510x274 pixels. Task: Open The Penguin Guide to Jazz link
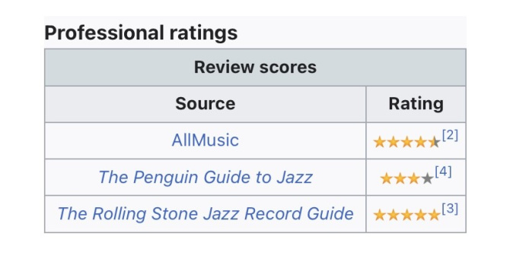pos(206,178)
